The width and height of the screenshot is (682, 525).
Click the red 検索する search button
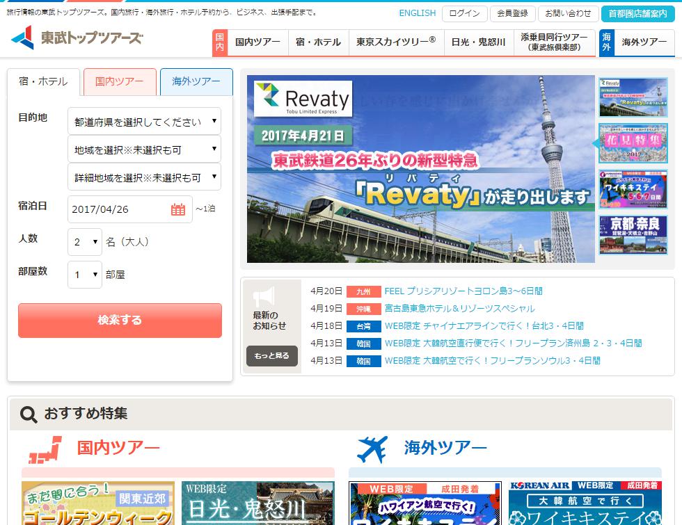point(120,321)
